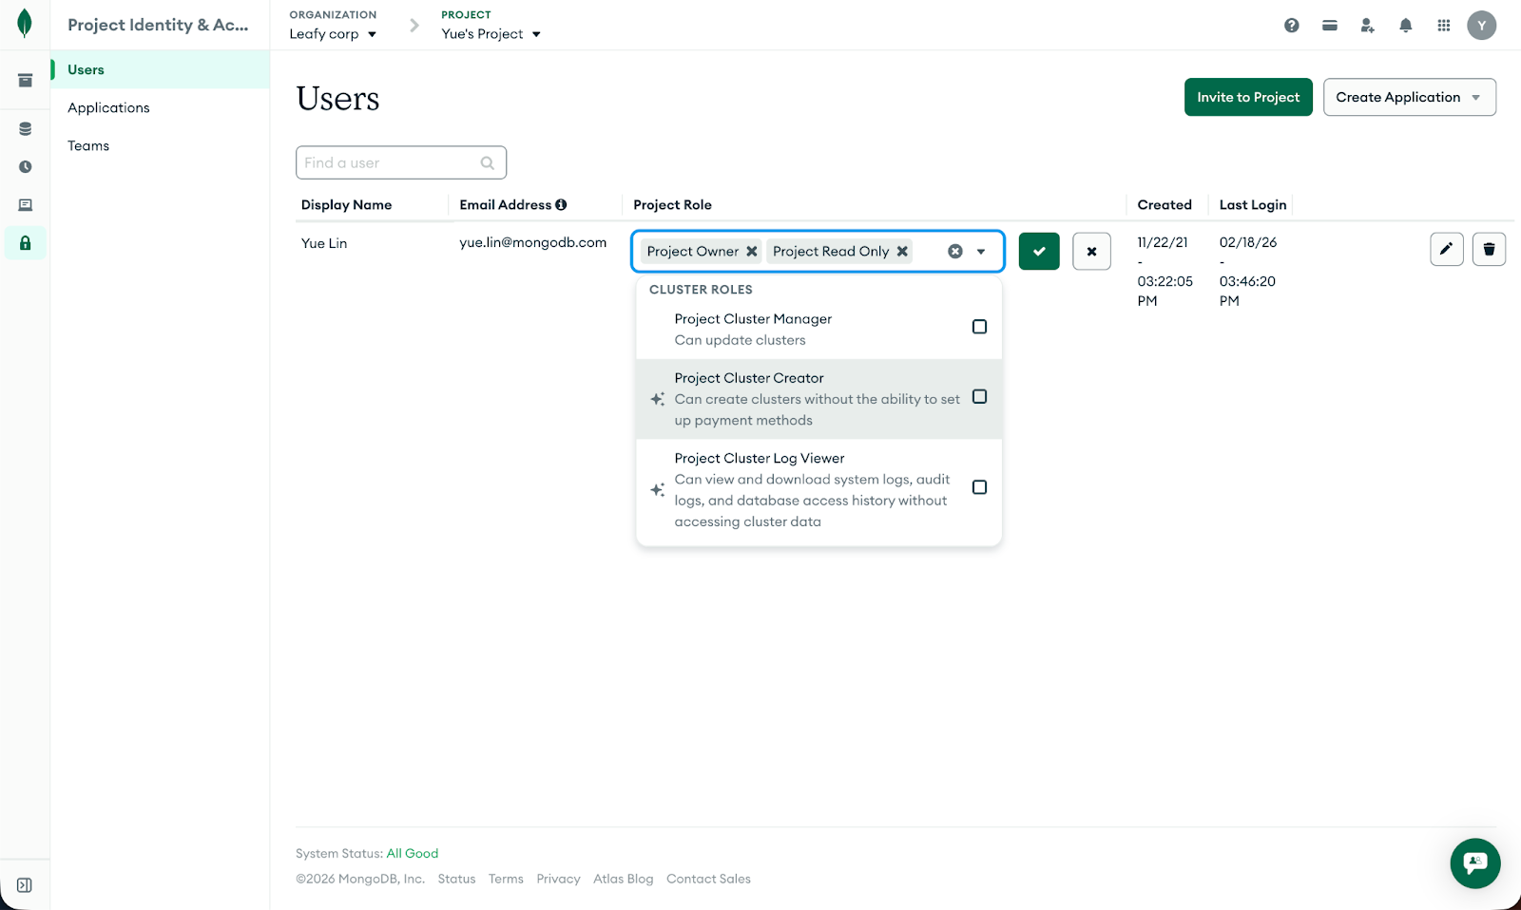Image resolution: width=1521 pixels, height=910 pixels.
Task: Open the database stack sidebar icon
Action: pos(25,129)
